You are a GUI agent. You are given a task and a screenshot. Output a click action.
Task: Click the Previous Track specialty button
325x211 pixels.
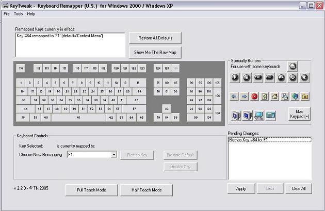(258, 77)
